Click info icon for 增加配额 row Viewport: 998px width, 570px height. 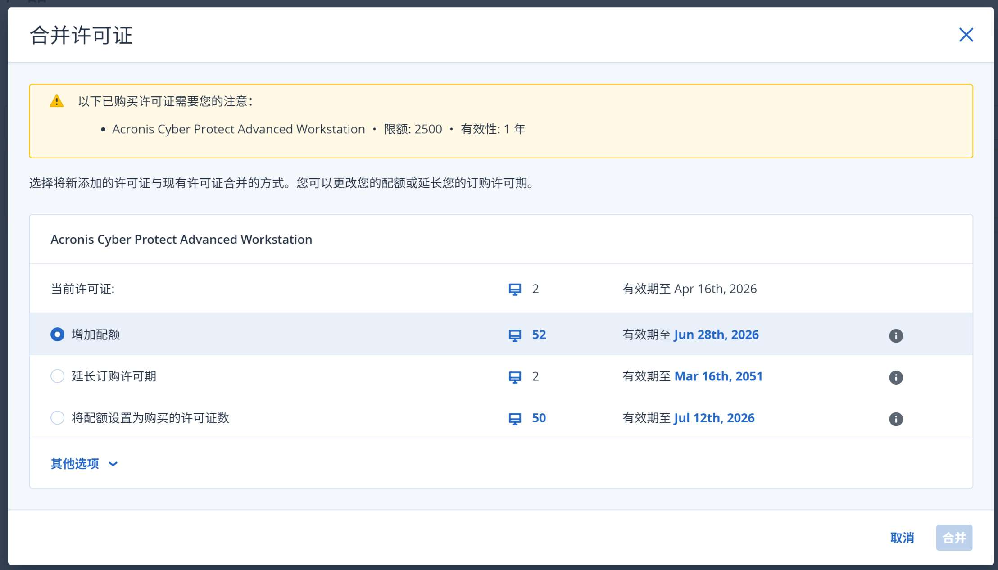[896, 335]
